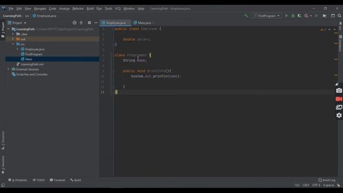Click the camera screenshot icon on right overlay
This screenshot has width=343, height=193.
click(339, 91)
